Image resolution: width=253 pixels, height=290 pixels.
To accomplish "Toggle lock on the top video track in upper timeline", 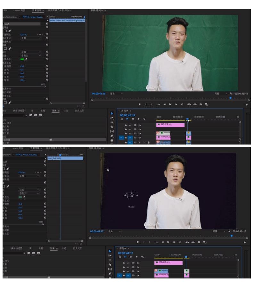I will tap(126, 125).
